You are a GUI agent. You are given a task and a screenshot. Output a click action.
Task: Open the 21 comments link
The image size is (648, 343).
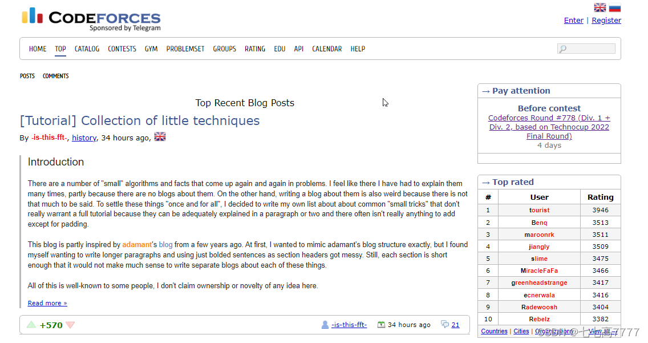click(x=455, y=325)
